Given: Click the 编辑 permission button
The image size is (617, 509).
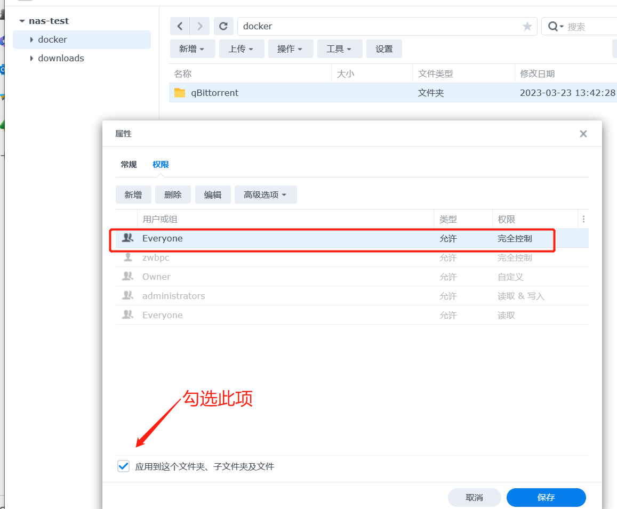Looking at the screenshot, I should [x=213, y=195].
